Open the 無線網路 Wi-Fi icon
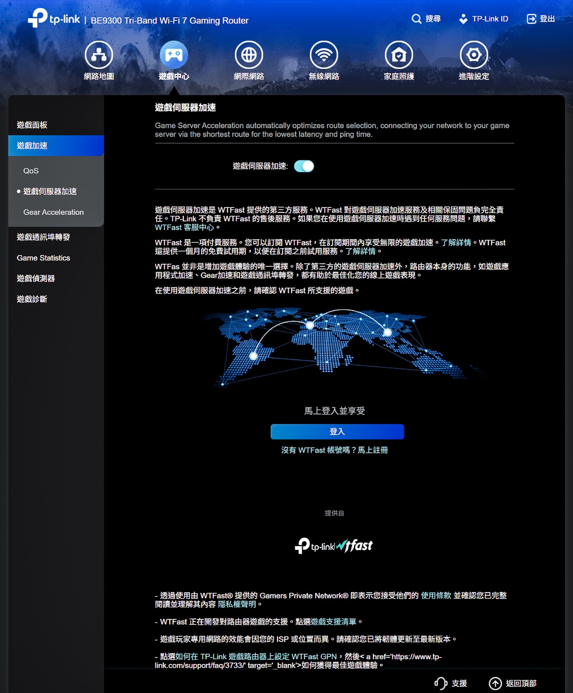573x693 pixels. click(324, 55)
